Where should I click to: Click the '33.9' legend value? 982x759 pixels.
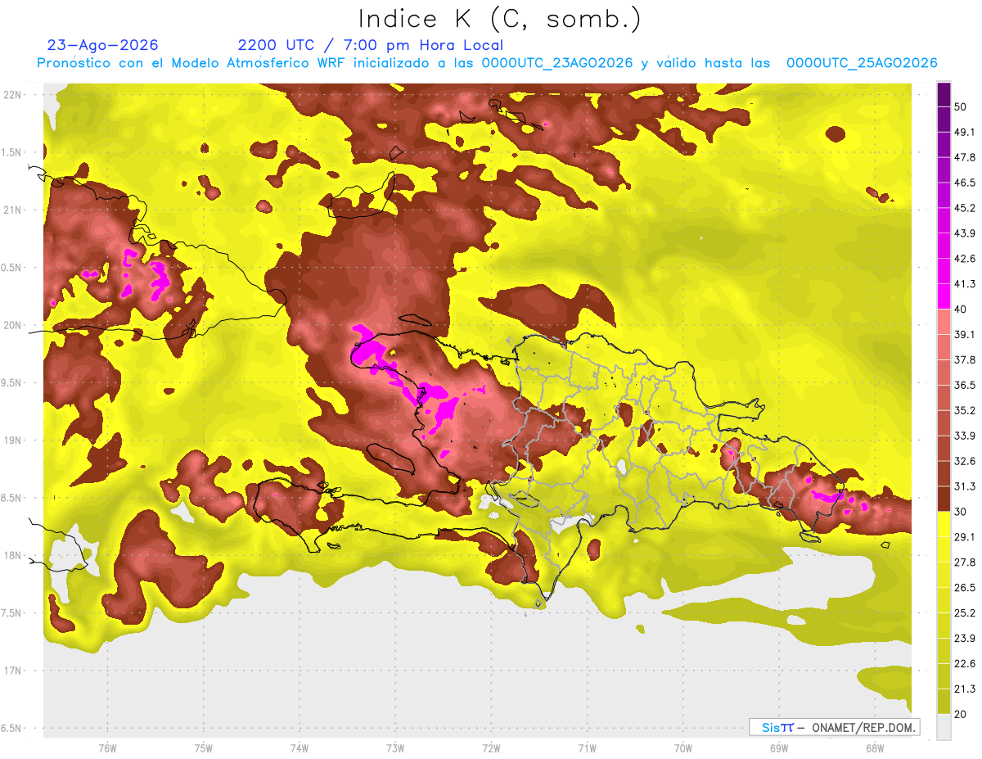coord(965,436)
